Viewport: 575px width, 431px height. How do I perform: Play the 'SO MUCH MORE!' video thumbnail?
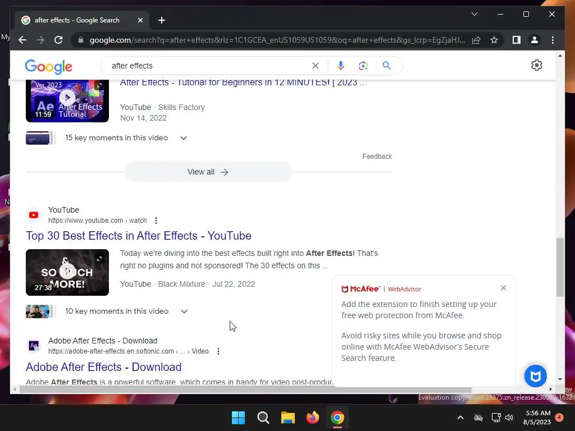tap(67, 272)
